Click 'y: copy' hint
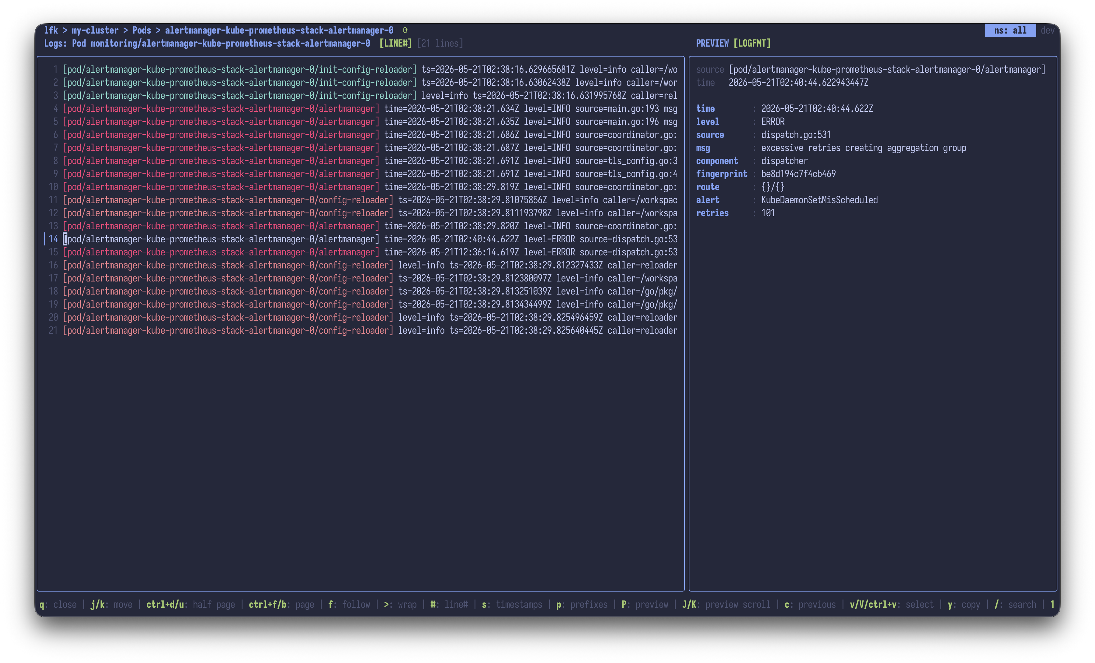Image resolution: width=1095 pixels, height=663 pixels. [x=964, y=604]
